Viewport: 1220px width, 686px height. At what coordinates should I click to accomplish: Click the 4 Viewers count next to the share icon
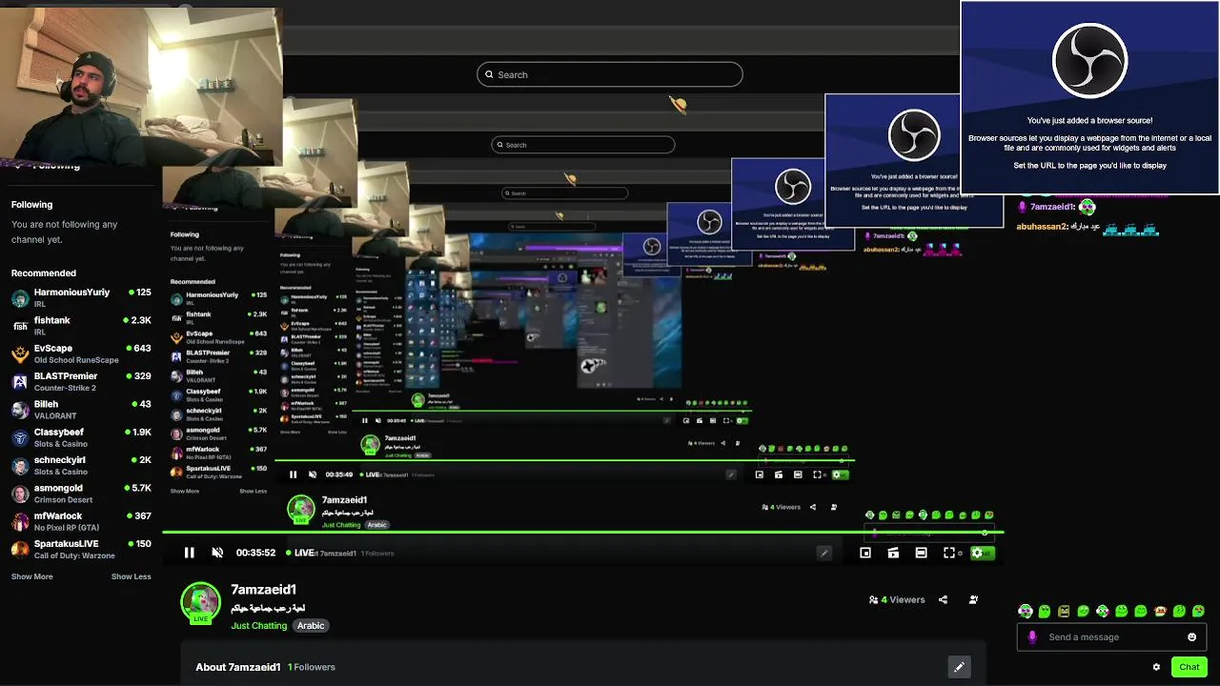tap(903, 600)
